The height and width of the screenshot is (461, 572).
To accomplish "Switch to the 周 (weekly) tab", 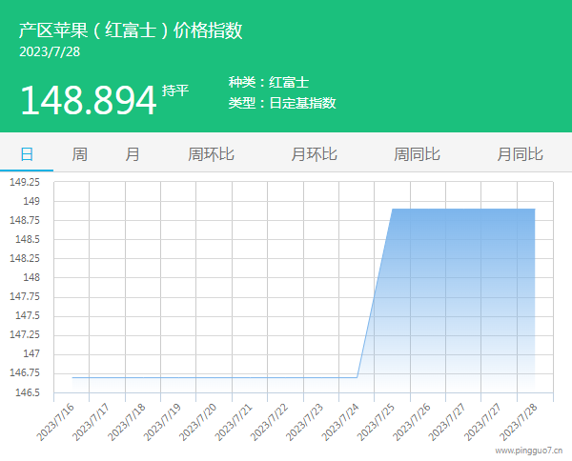I will point(79,154).
